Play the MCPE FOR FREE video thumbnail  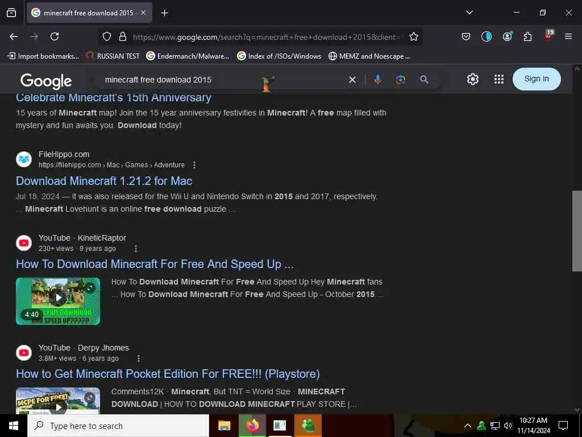[x=58, y=401]
